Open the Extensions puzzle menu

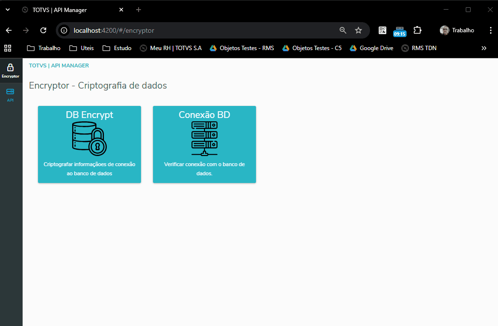click(417, 30)
